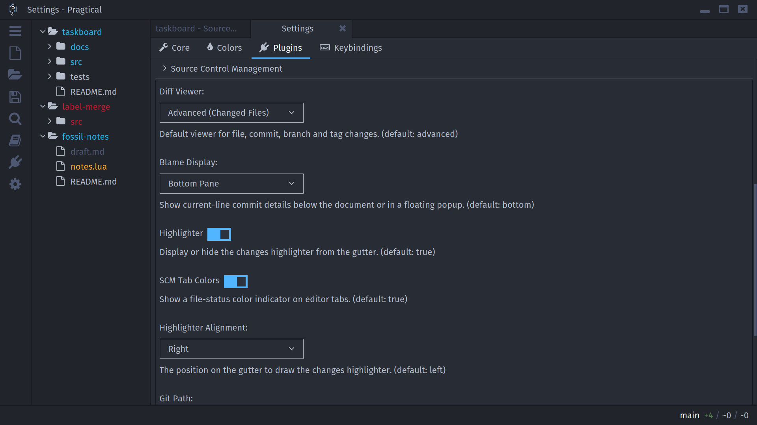This screenshot has height=425, width=757.
Task: Click the new document icon in sidebar
Action: [15, 53]
